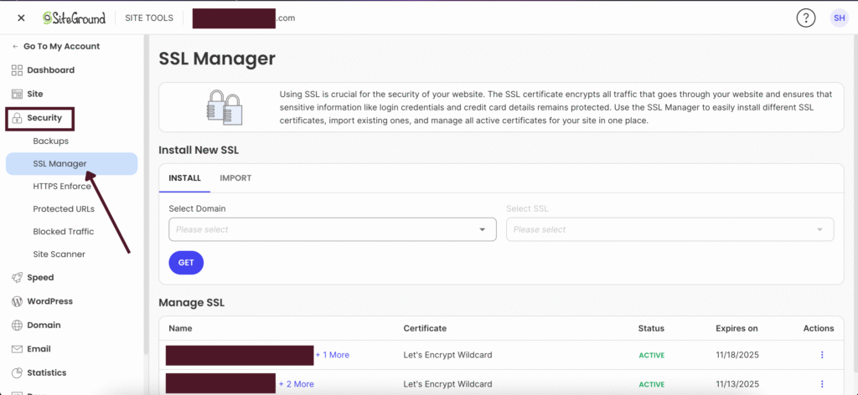Click the '+ 1 More' link
Image resolution: width=858 pixels, height=395 pixels.
[333, 355]
